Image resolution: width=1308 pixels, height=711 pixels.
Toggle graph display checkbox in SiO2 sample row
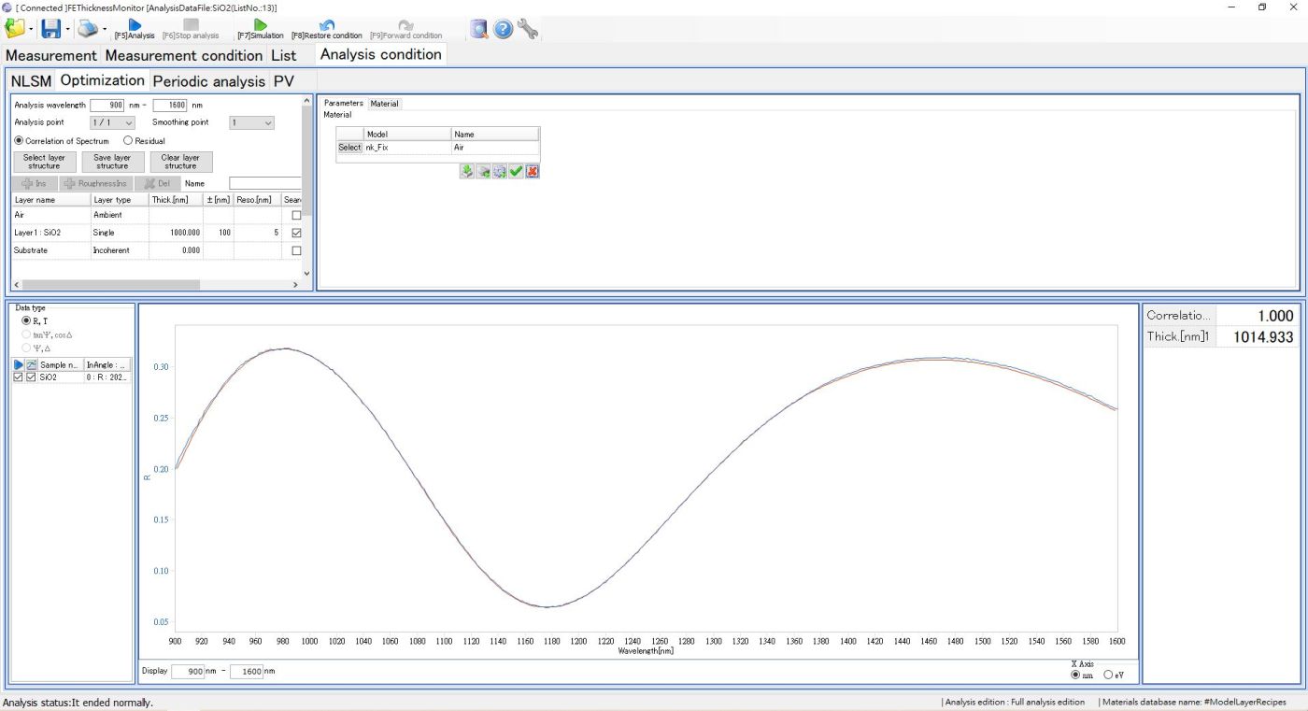(31, 377)
